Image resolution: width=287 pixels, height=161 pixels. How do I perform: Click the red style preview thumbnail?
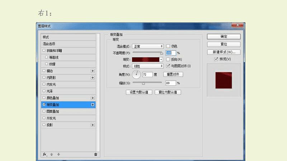[224, 80]
